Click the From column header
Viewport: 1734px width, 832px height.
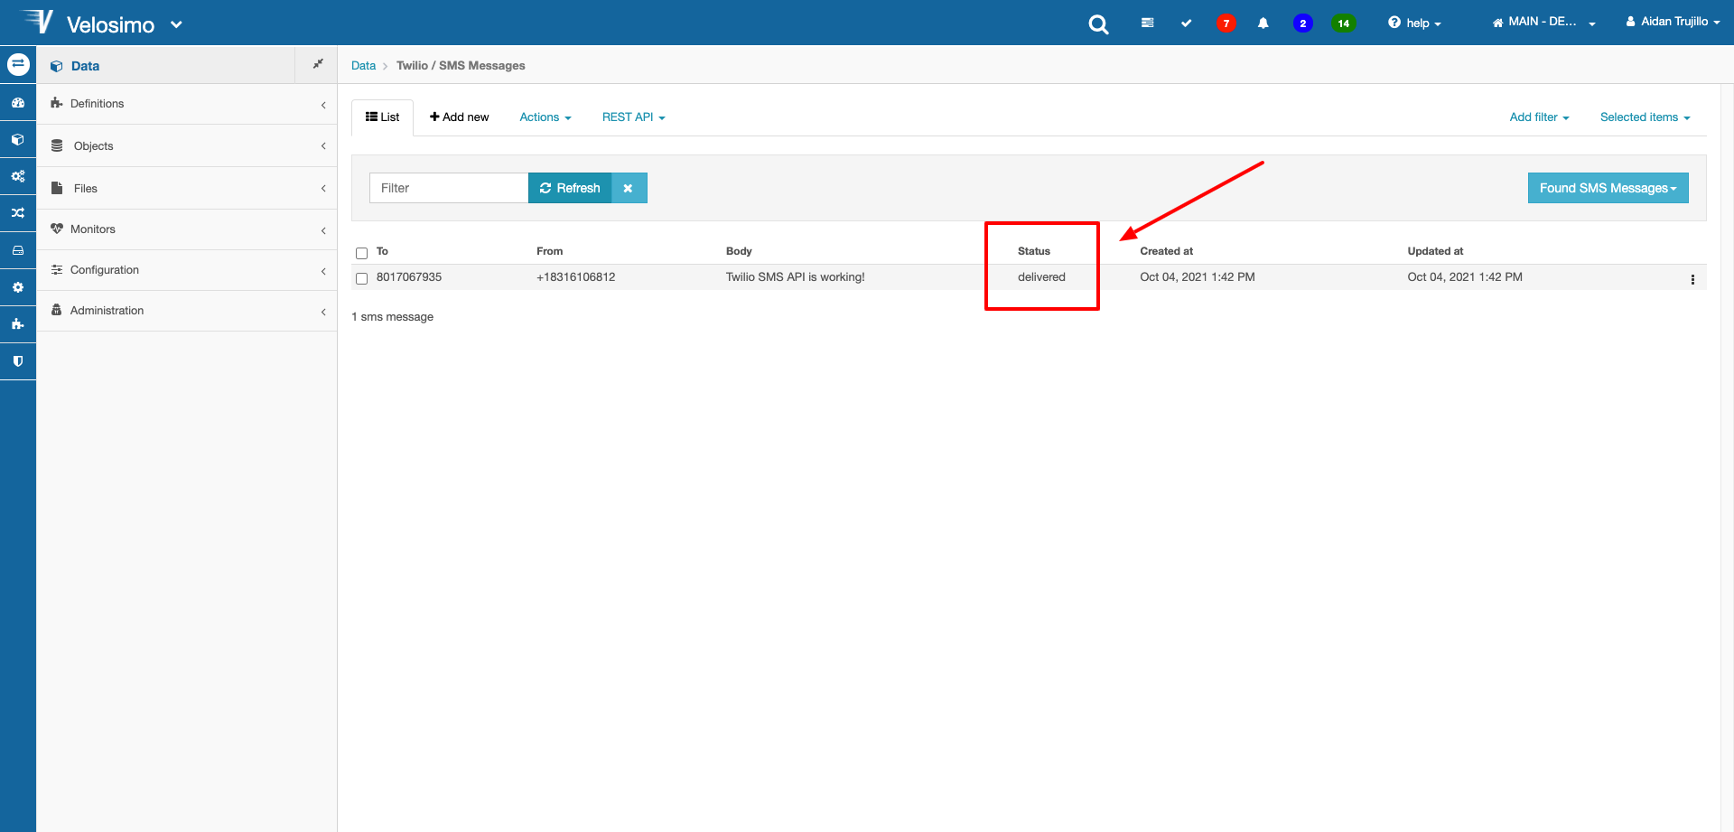pyautogui.click(x=549, y=251)
